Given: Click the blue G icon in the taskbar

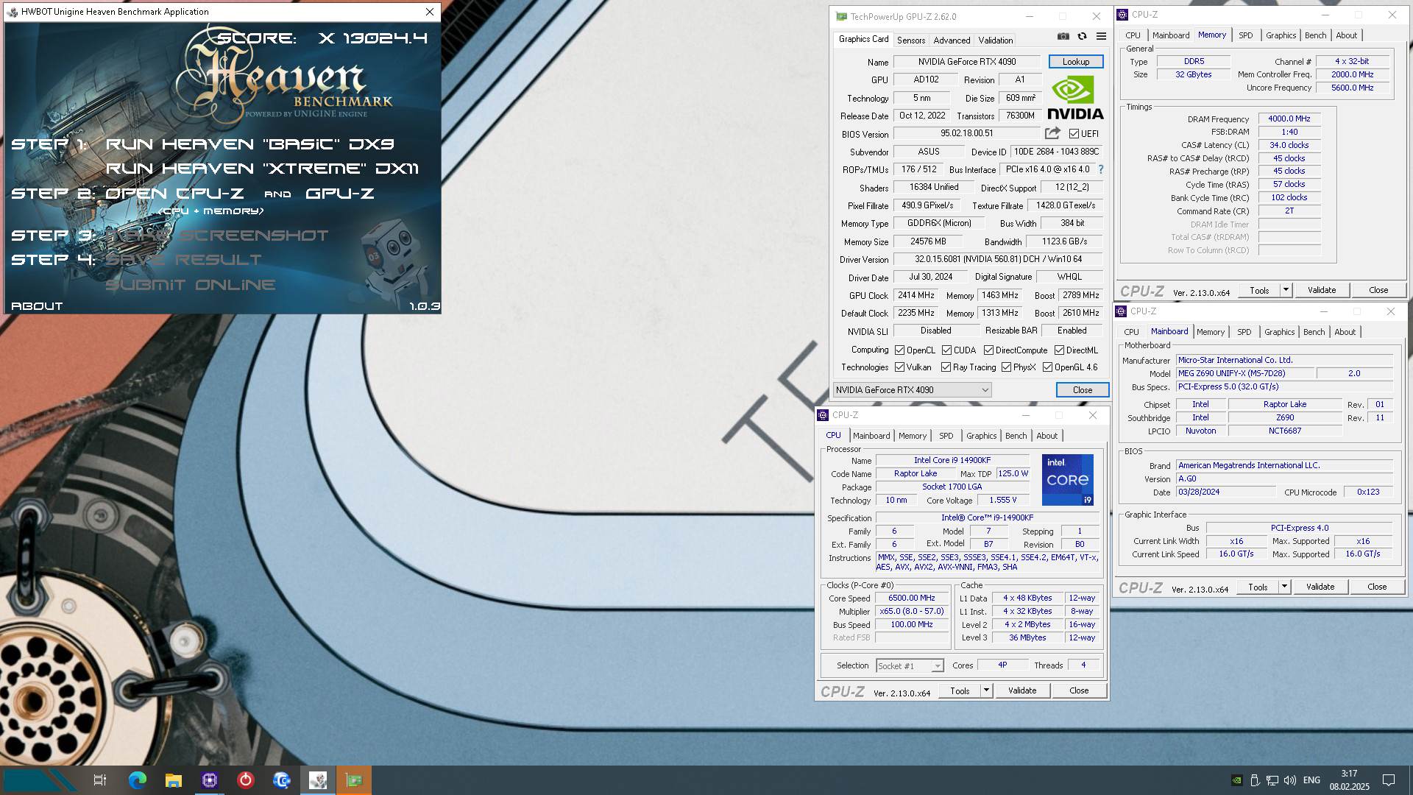Looking at the screenshot, I should [x=282, y=780].
